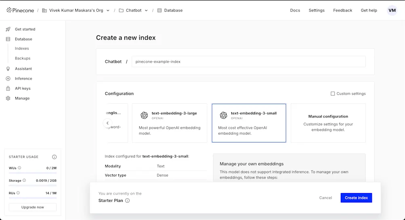This screenshot has width=405, height=220.
Task: Expand the organization dropdown chevron
Action: click(x=108, y=10)
